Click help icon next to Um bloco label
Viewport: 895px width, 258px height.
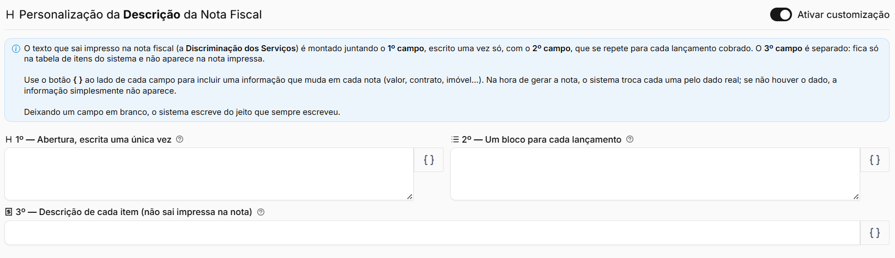point(630,139)
